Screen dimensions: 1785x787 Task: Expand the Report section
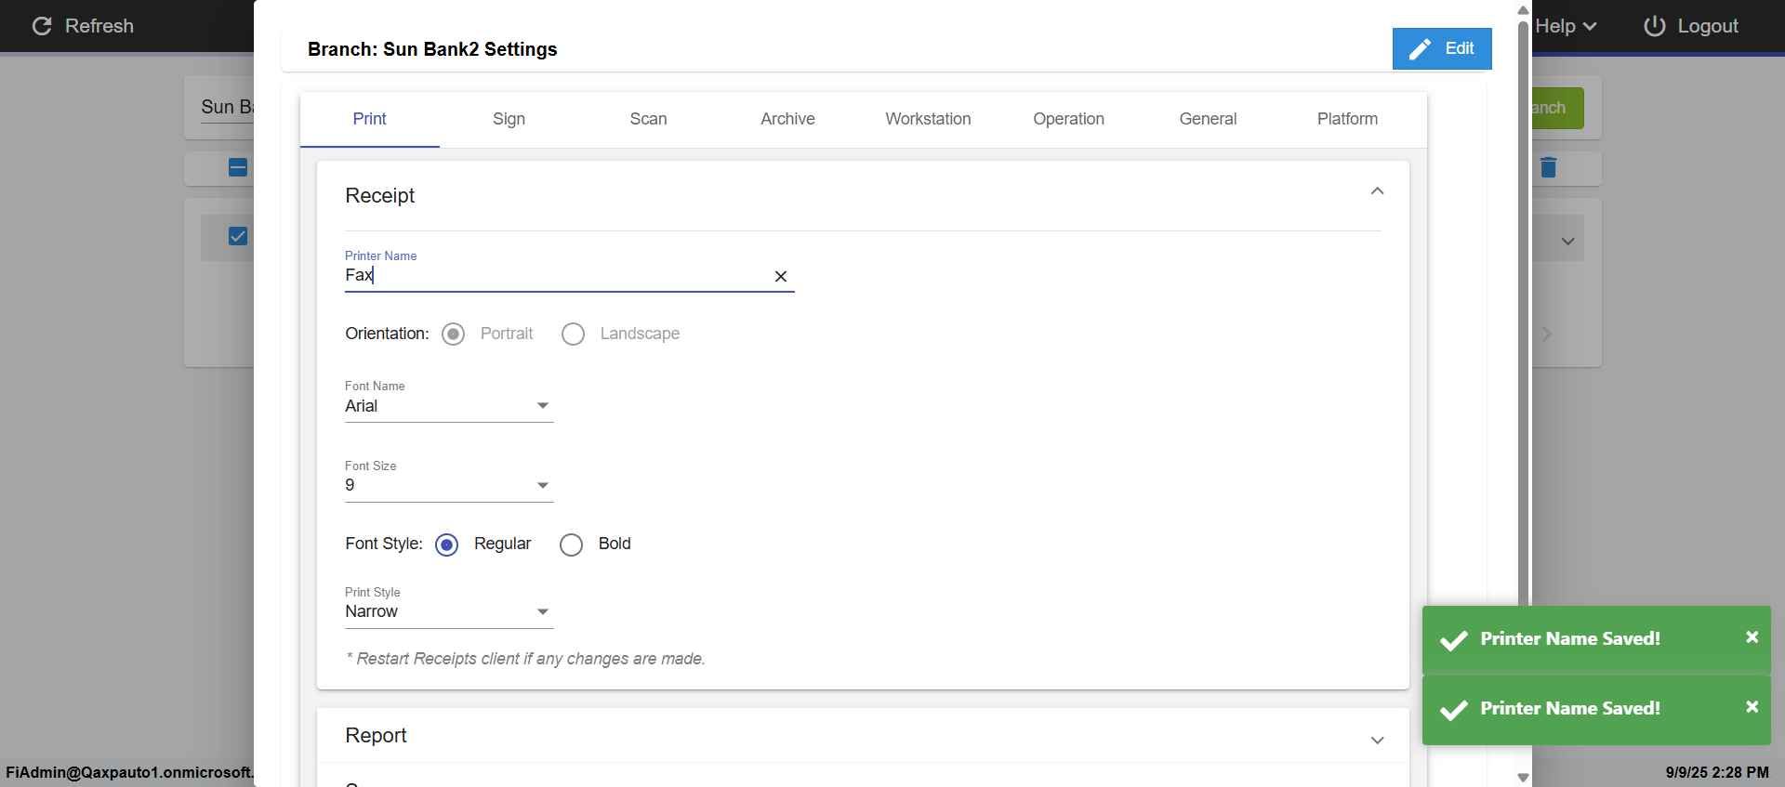coord(1377,740)
